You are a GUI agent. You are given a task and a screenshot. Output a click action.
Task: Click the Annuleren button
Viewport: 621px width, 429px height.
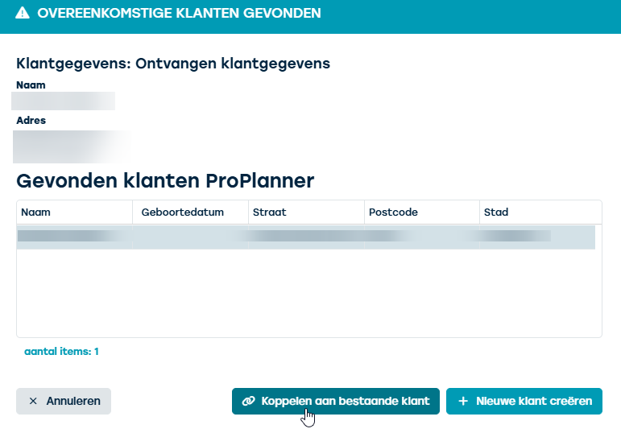[x=64, y=401]
